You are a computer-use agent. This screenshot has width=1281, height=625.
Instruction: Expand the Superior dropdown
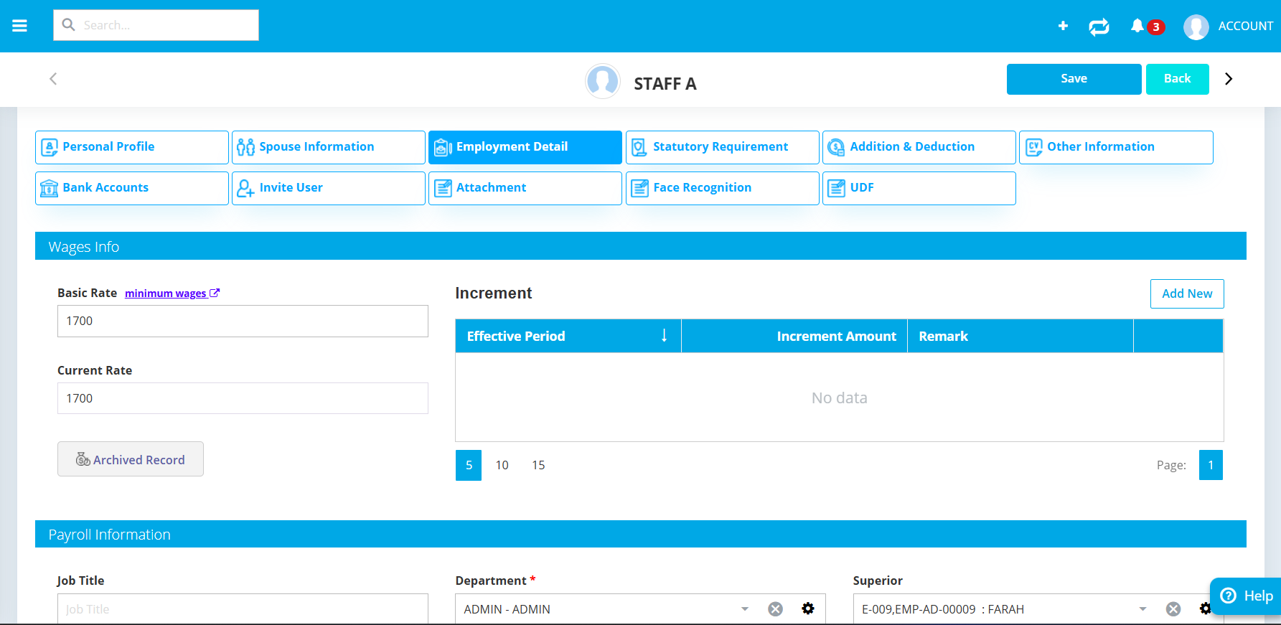click(x=1142, y=609)
